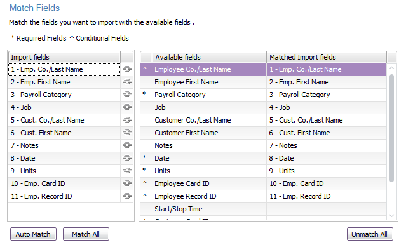Select import field 9 - Units
The image size is (406, 252).
(x=64, y=171)
